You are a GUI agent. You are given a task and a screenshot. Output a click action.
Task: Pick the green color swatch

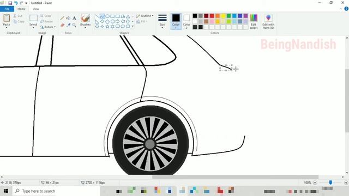(228, 16)
